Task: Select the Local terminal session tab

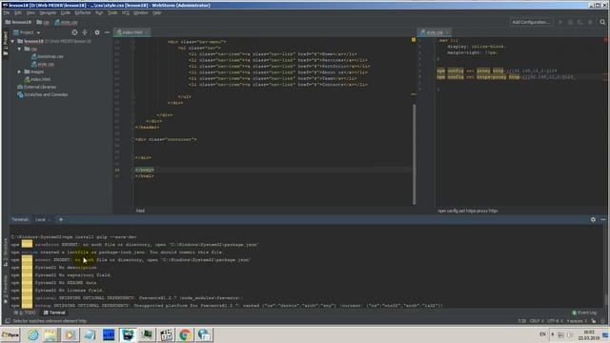Action: click(x=40, y=220)
